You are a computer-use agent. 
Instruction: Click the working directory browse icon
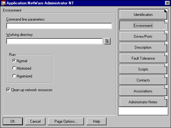[x=107, y=41]
